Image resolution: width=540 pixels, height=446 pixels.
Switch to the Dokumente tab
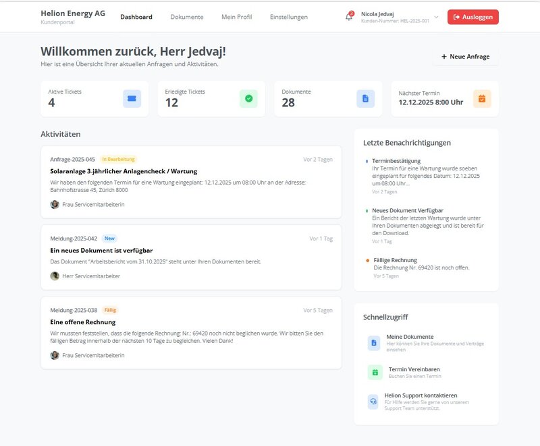click(187, 17)
